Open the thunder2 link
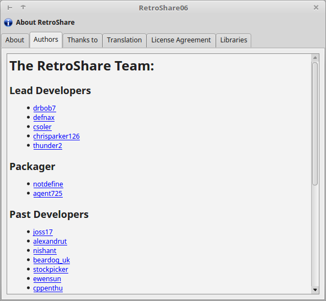Viewport: 326px width, 301px height. (x=47, y=146)
